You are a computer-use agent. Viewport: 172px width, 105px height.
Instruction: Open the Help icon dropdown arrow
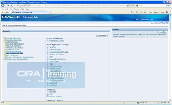[x=168, y=12]
